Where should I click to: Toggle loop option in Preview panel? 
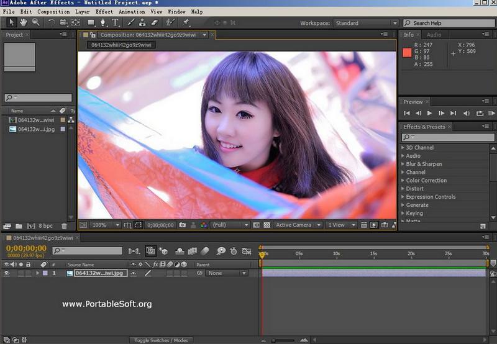(480, 113)
